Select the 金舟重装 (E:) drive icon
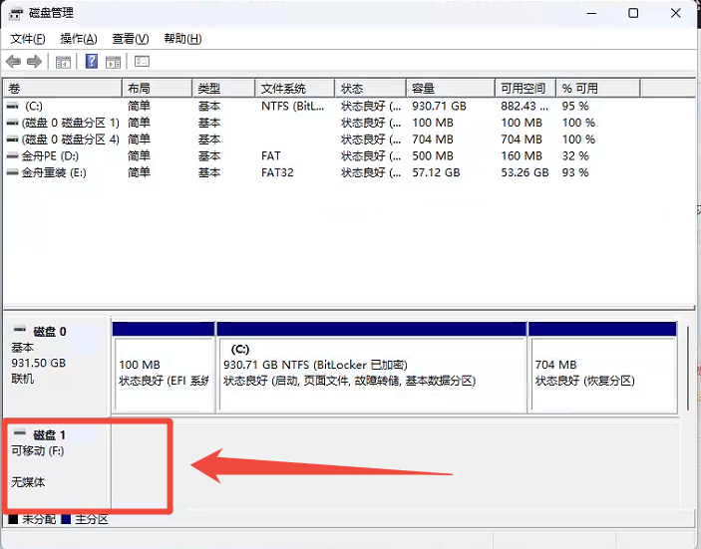The height and width of the screenshot is (549, 701). pos(13,172)
